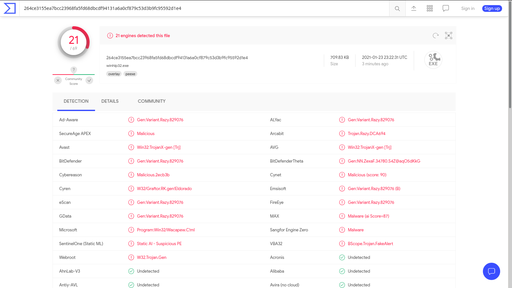Click the Sangfor Engine Zero result Malware
This screenshot has height=288, width=512.
pos(356,230)
